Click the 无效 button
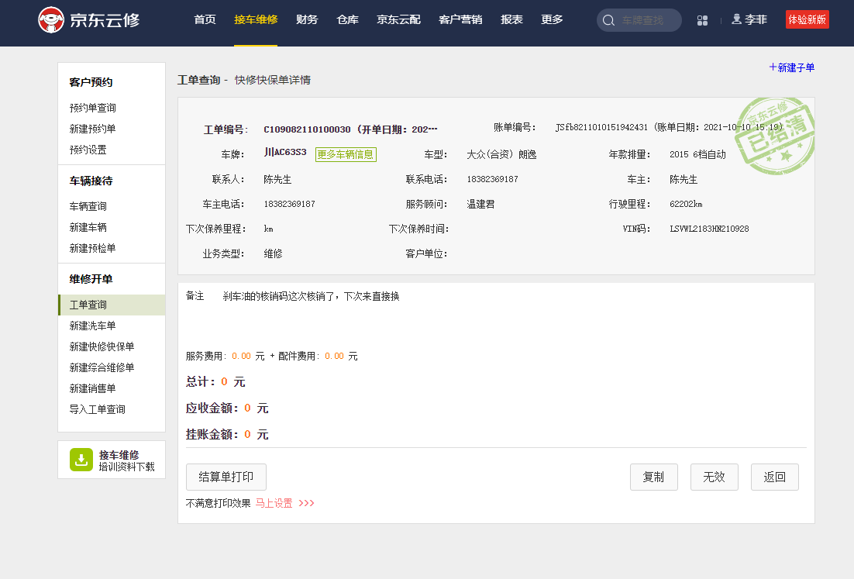The image size is (854, 579). (714, 477)
